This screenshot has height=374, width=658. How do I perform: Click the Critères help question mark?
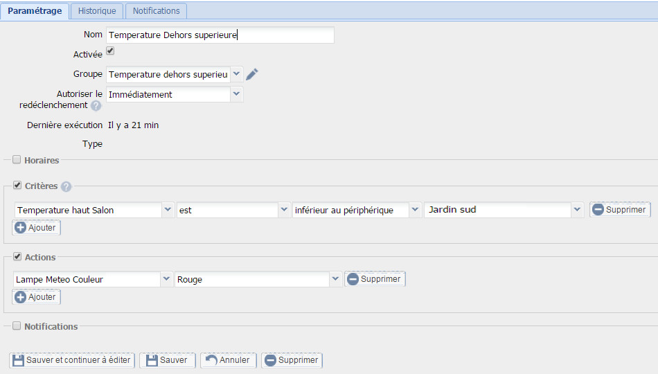[x=66, y=186]
